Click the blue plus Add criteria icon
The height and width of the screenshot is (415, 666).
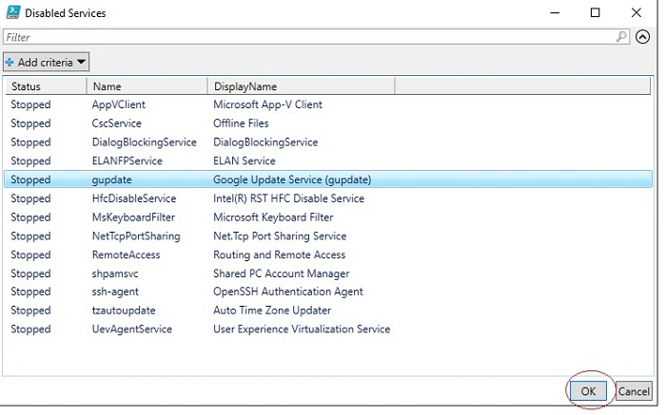tap(10, 63)
